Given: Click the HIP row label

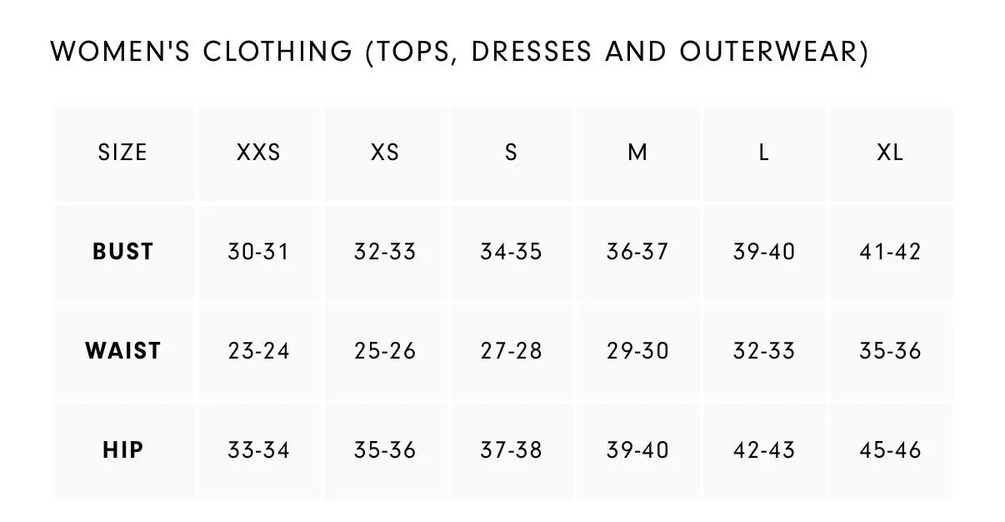Looking at the screenshot, I should [x=123, y=450].
